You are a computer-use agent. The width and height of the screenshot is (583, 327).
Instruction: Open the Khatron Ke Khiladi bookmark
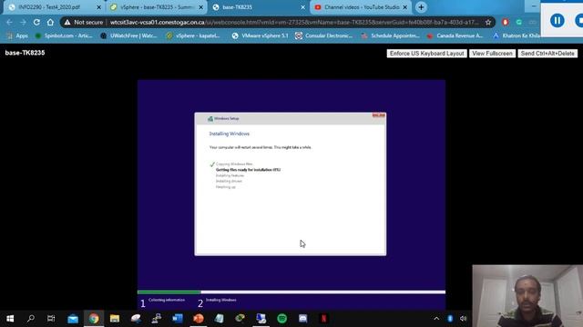[x=517, y=35]
